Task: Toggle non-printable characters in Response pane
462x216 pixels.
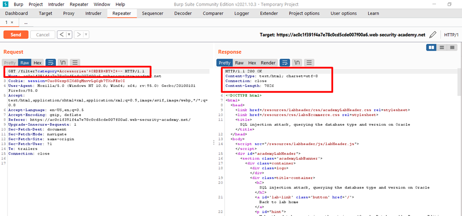Action: [x=297, y=62]
